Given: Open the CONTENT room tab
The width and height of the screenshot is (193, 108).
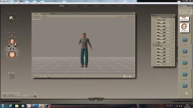Looking at the screenshot, I should point(131,6).
